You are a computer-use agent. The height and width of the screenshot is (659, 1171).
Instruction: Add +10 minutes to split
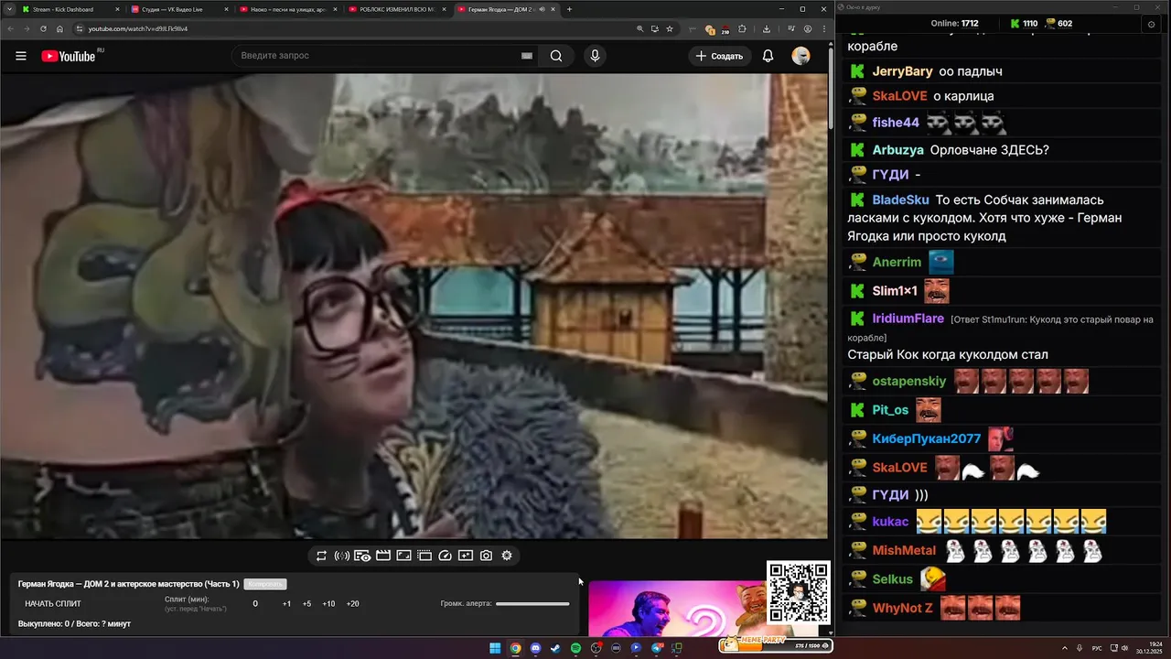click(328, 604)
